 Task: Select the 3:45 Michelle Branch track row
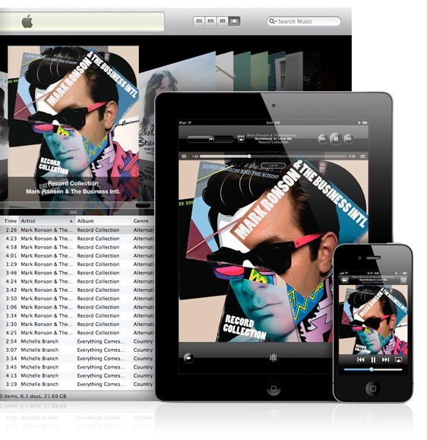pos(77,367)
